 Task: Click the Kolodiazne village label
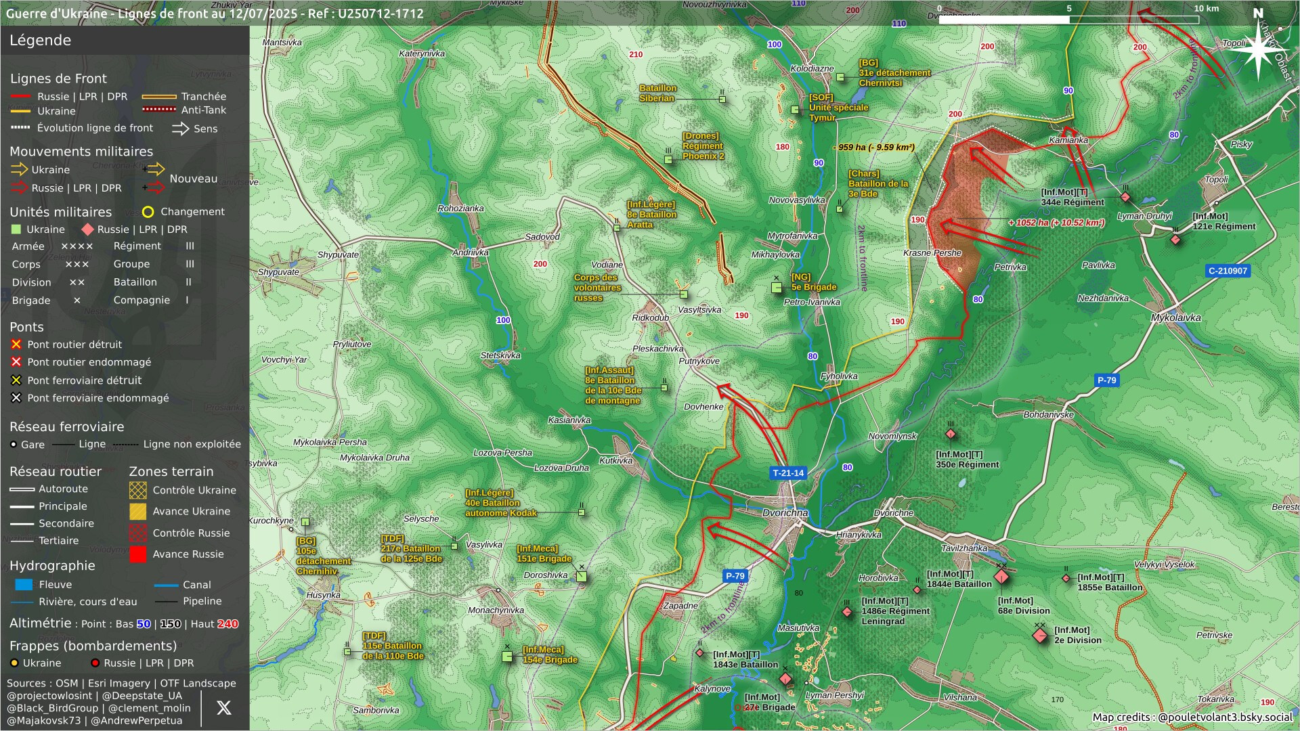pyautogui.click(x=812, y=68)
